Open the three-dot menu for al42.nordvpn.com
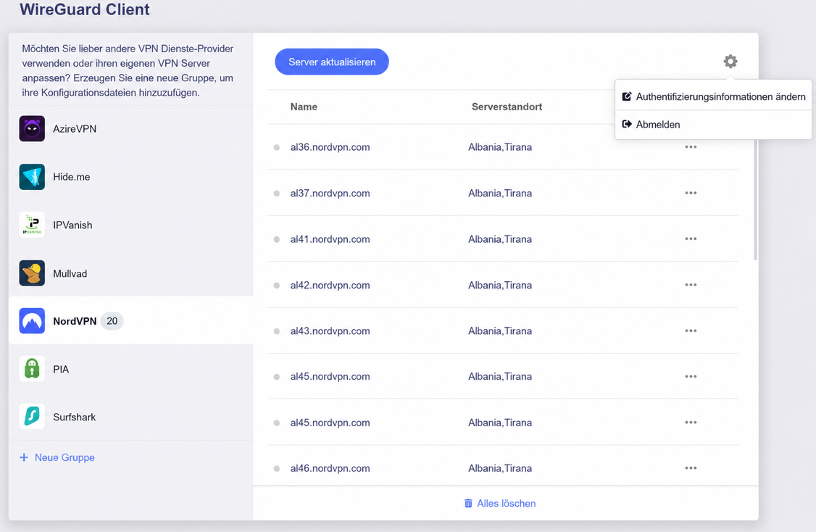816x532 pixels. click(691, 285)
